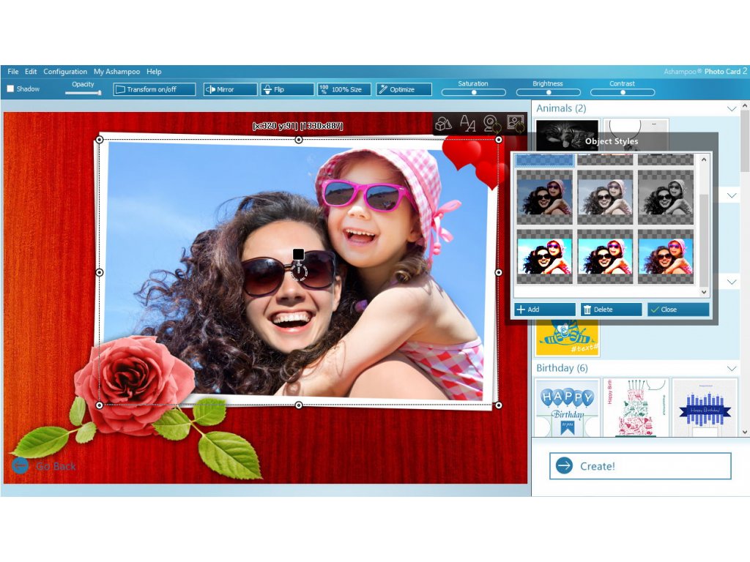Delete the selected object style

coord(611,310)
